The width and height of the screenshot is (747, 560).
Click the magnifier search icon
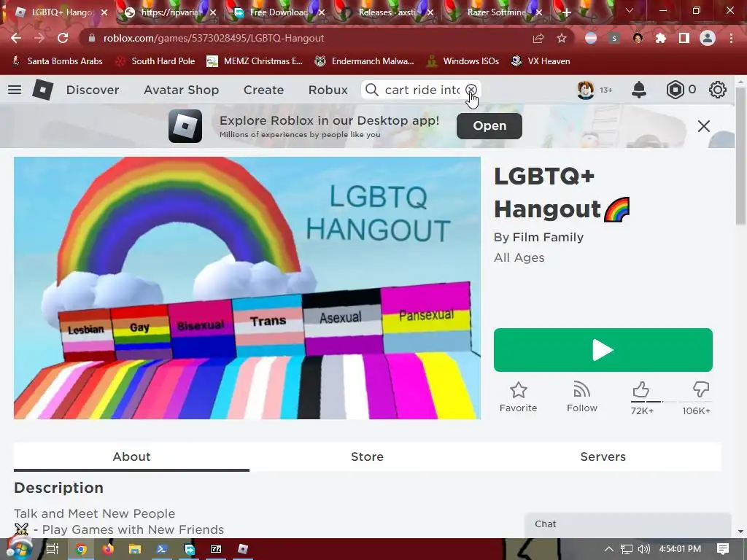click(x=371, y=90)
